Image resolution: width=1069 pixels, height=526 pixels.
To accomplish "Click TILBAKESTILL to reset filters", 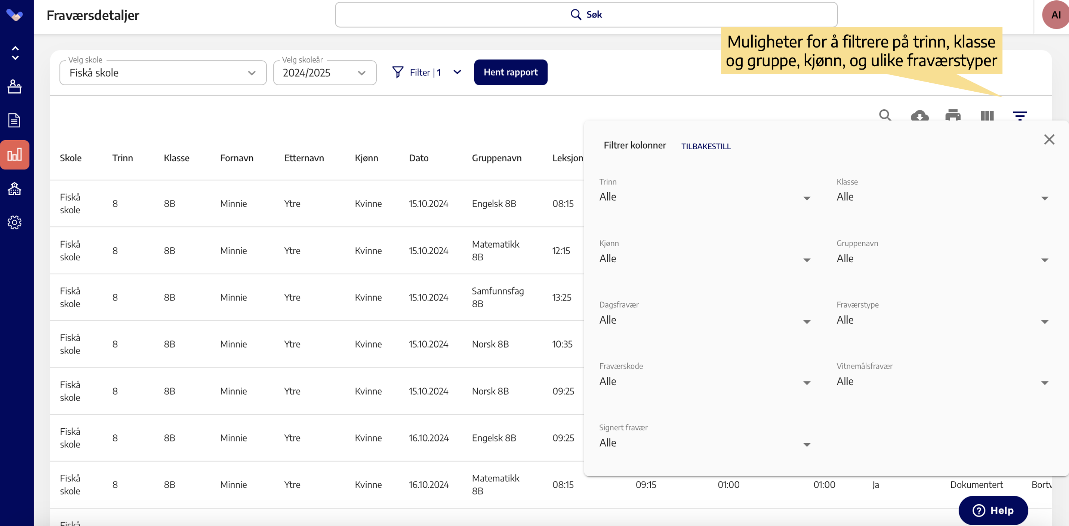I will [705, 146].
